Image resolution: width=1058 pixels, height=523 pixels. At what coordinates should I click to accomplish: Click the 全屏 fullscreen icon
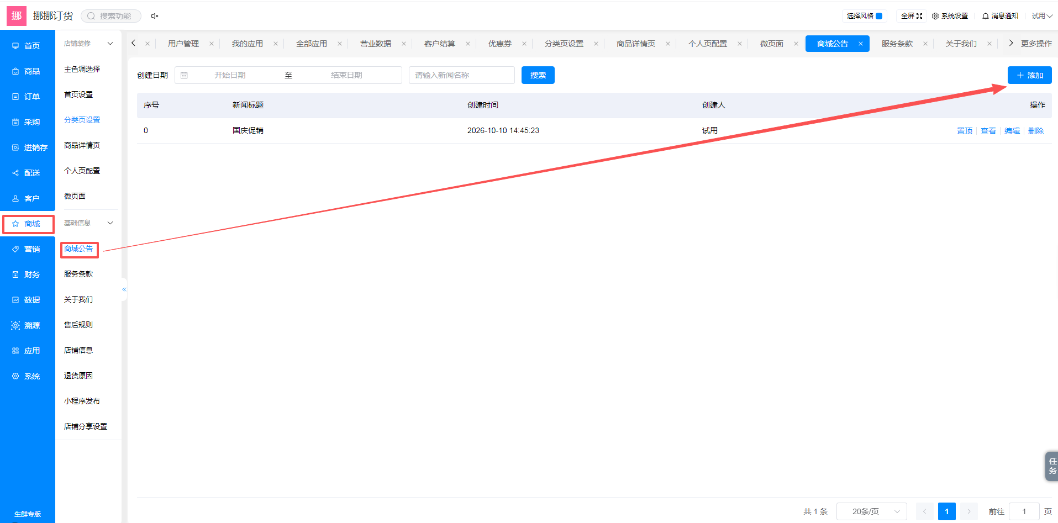(x=919, y=16)
